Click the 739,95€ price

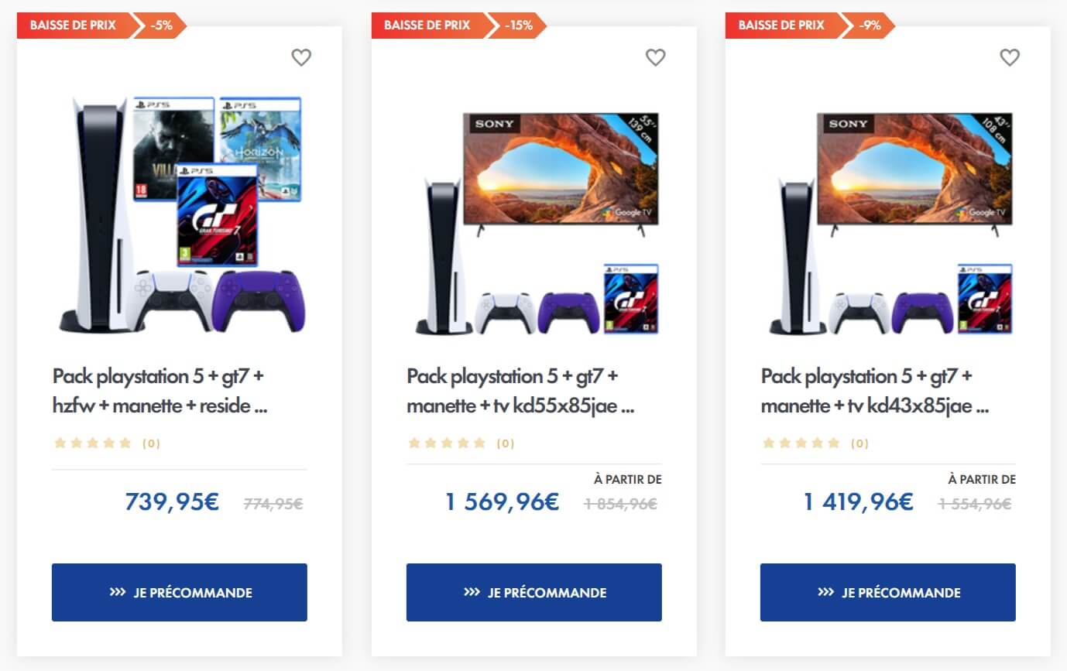click(x=172, y=502)
